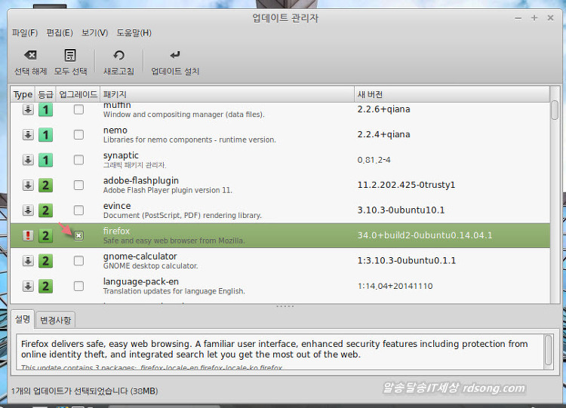
Task: Enable the evince upgrade checkbox
Action: coord(78,210)
